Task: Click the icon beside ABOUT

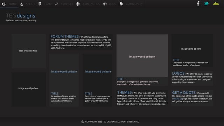Action: (x=21, y=4)
